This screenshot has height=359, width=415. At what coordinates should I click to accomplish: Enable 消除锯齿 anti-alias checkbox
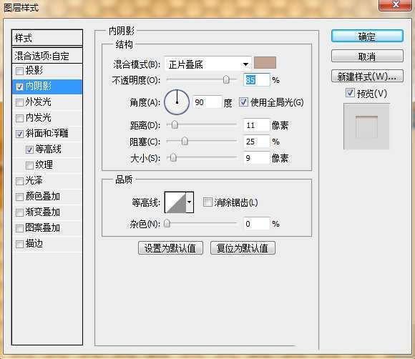click(207, 202)
